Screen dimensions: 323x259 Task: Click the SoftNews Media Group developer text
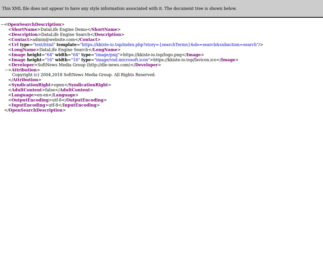click(x=84, y=65)
